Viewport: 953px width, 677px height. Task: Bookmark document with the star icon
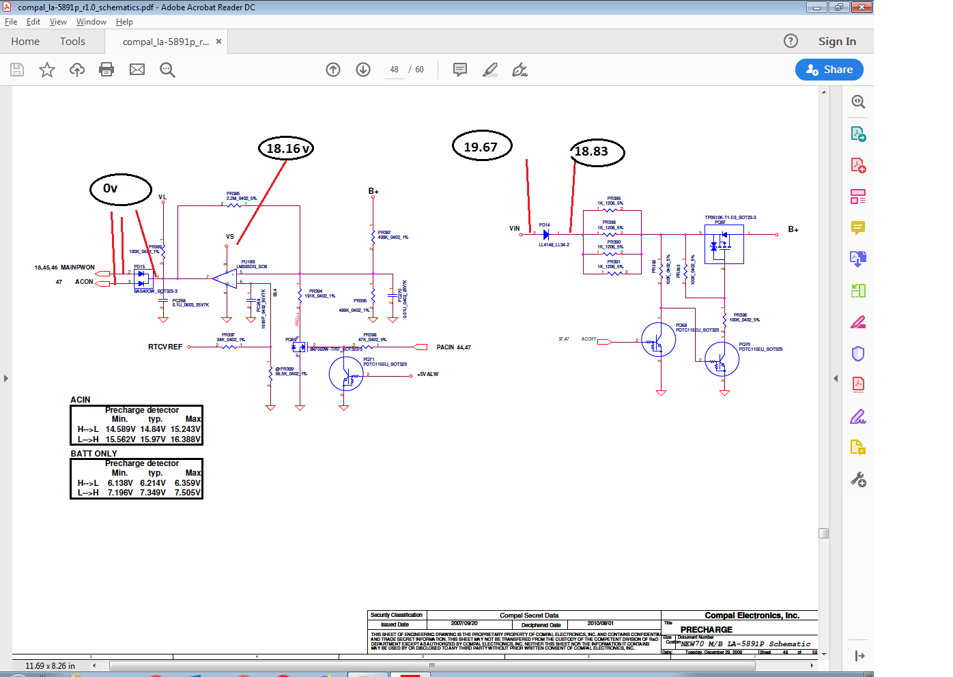[x=47, y=70]
